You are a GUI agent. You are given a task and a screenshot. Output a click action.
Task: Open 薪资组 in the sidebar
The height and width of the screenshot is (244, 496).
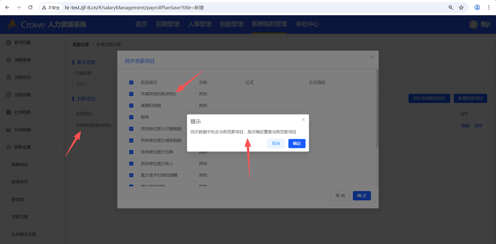[18, 199]
